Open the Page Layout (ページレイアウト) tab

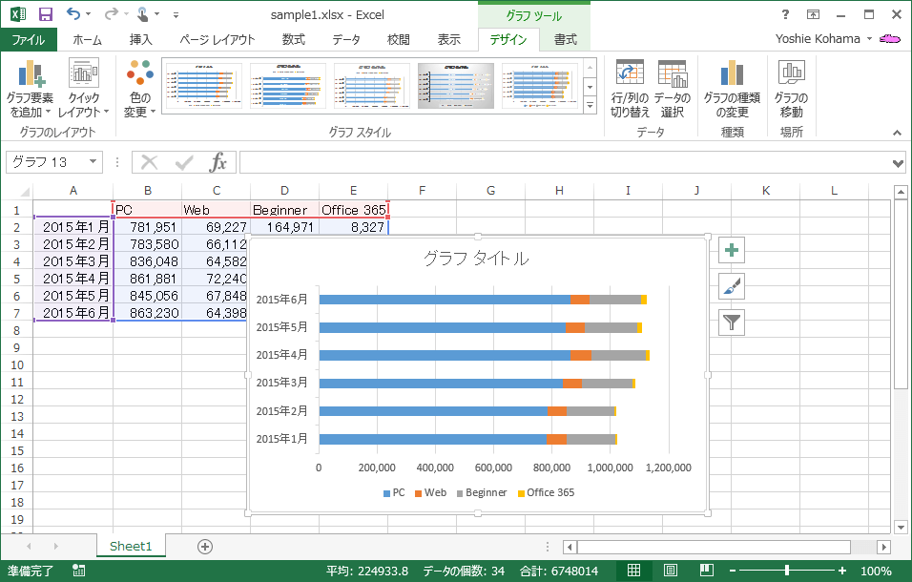tap(217, 39)
